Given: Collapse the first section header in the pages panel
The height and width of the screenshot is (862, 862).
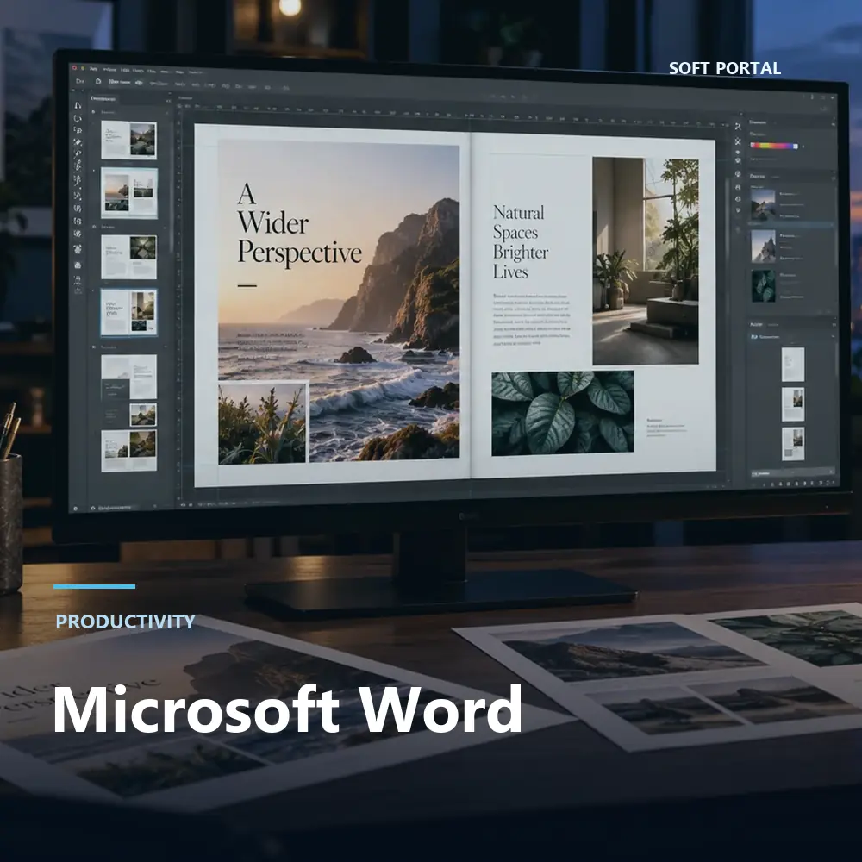Looking at the screenshot, I should [93, 111].
